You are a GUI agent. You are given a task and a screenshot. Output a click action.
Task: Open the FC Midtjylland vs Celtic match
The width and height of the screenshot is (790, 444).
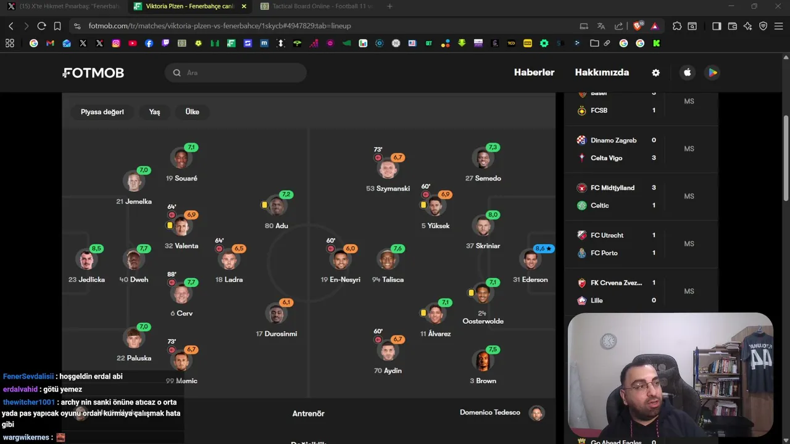(x=641, y=197)
